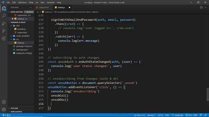Click the signInWithEmailAndPassword call text
The image size is (209, 117).
pyautogui.click(x=73, y=20)
